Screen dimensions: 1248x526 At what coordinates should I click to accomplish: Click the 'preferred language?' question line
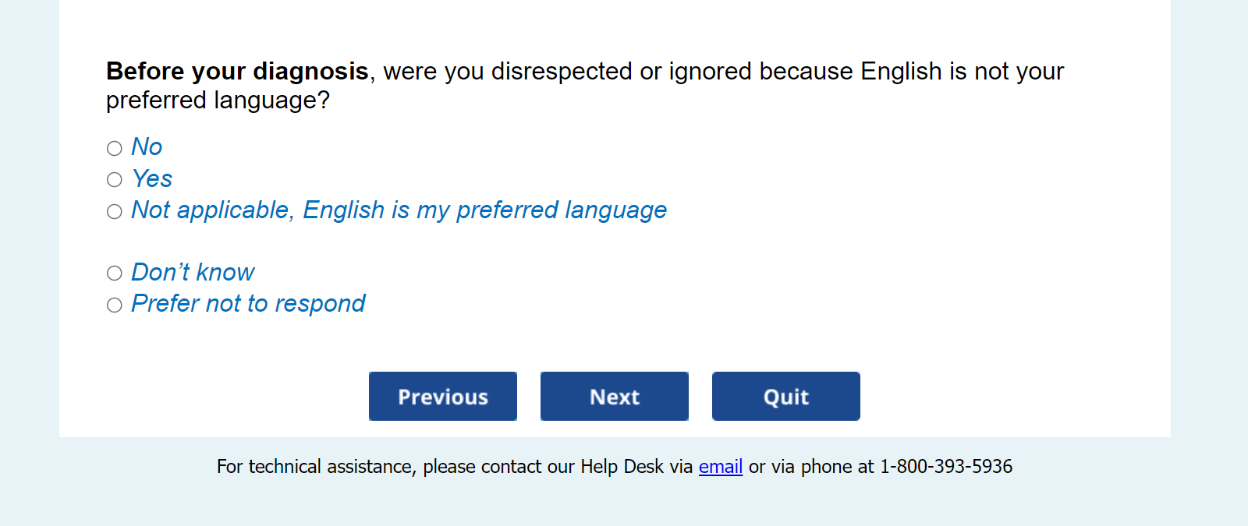pos(218,101)
